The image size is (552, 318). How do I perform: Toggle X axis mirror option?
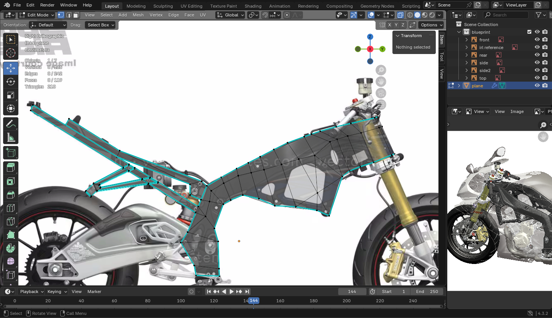click(390, 25)
